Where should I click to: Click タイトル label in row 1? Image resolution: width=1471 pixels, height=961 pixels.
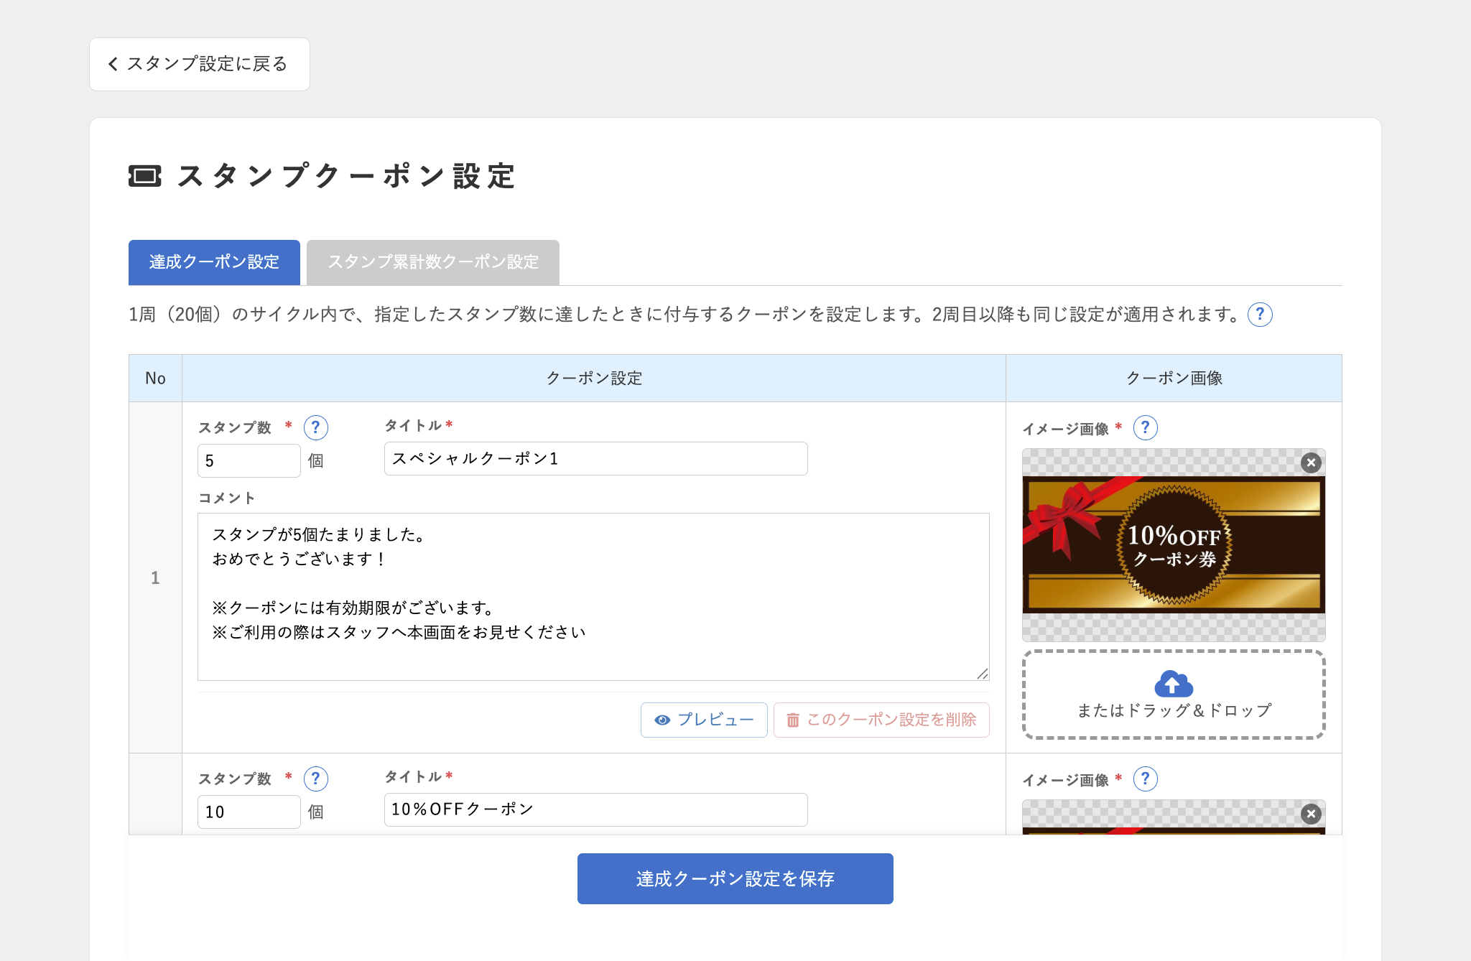414,425
